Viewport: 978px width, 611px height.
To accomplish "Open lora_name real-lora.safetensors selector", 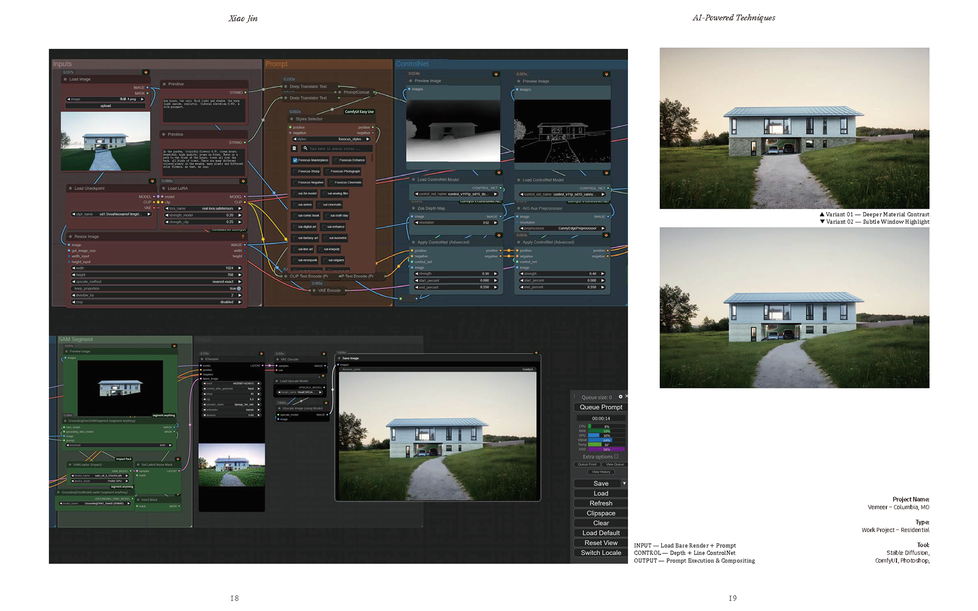I will tap(204, 208).
